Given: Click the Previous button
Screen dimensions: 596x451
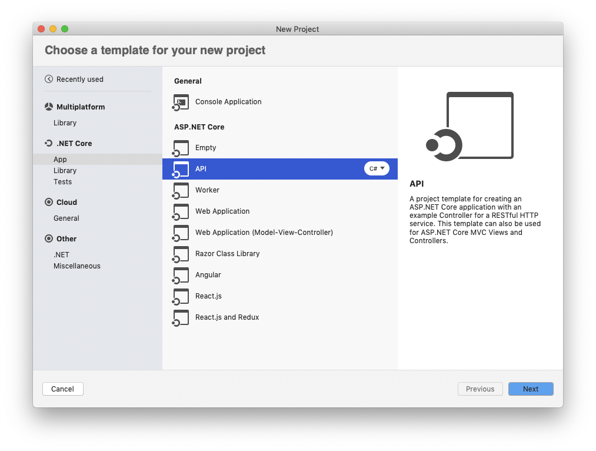Looking at the screenshot, I should coord(480,389).
